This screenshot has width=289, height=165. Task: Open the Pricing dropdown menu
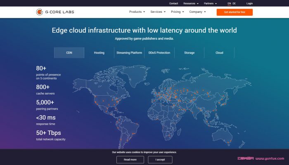[178, 12]
